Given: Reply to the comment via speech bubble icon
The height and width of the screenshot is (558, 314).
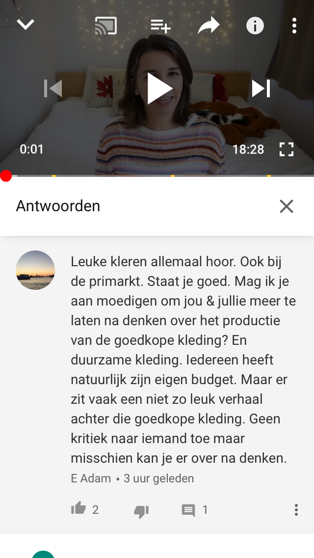Looking at the screenshot, I should click(188, 510).
